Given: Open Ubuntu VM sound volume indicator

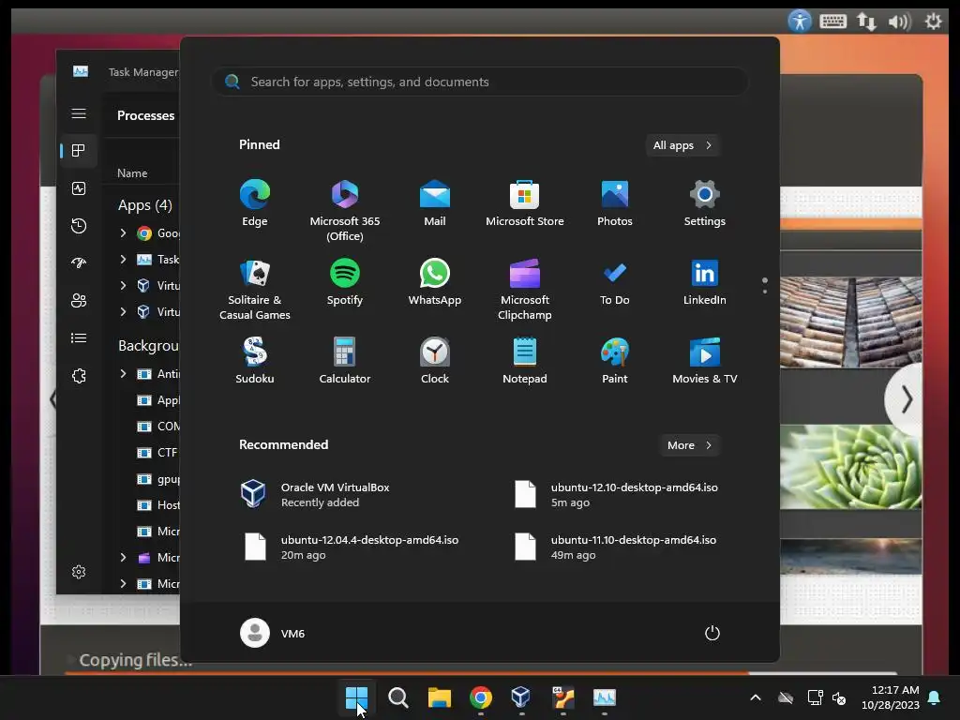Looking at the screenshot, I should pos(899,22).
